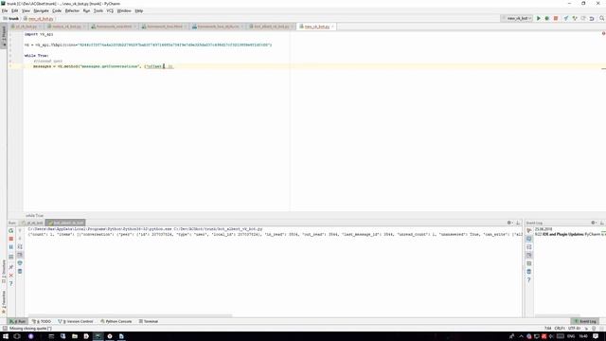Close the new_vk_bot.py editor tab
This screenshot has height=341, width=606.
pos(332,27)
